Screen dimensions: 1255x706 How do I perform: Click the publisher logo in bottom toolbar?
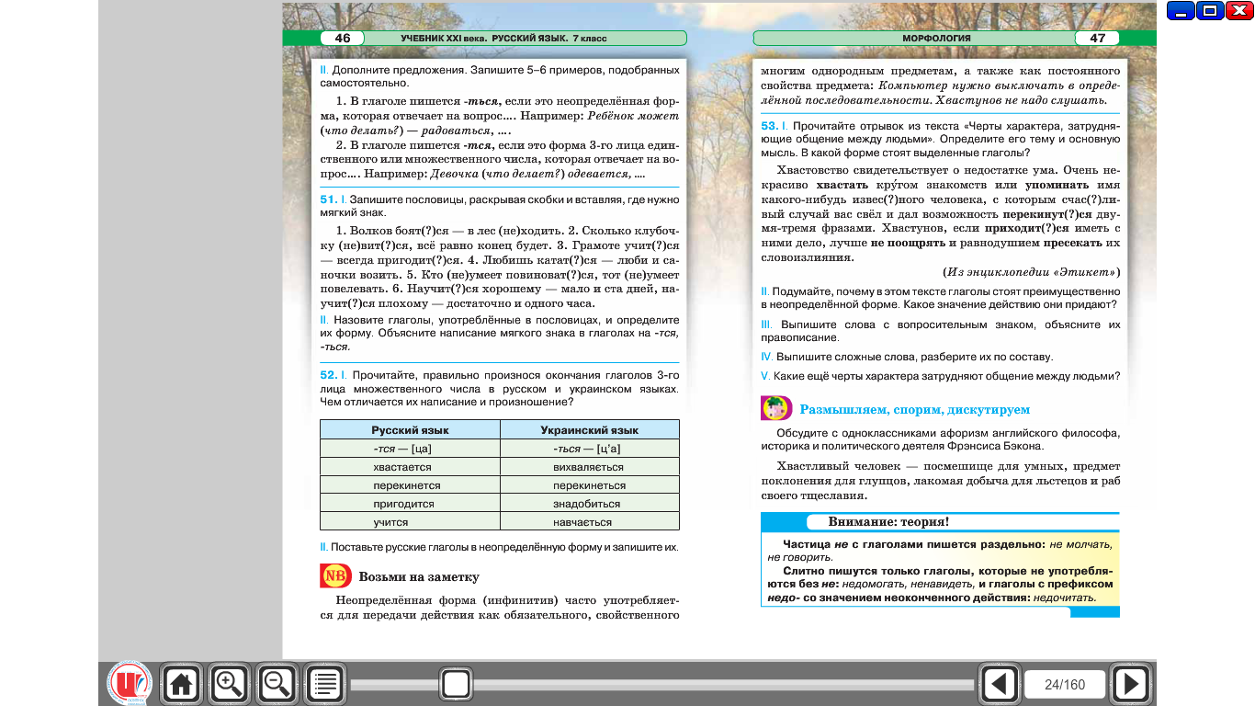point(130,683)
